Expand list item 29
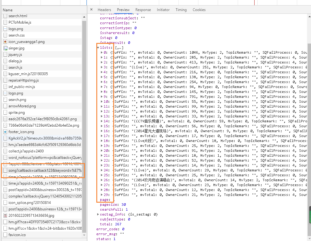 click(x=102, y=195)
